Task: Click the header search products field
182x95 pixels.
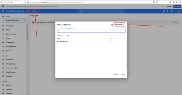Action: pyautogui.click(x=101, y=11)
